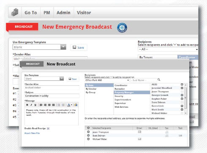Image resolution: width=207 pixels, height=153 pixels.
Task: Select By Group filter
Action: [x=99, y=93]
